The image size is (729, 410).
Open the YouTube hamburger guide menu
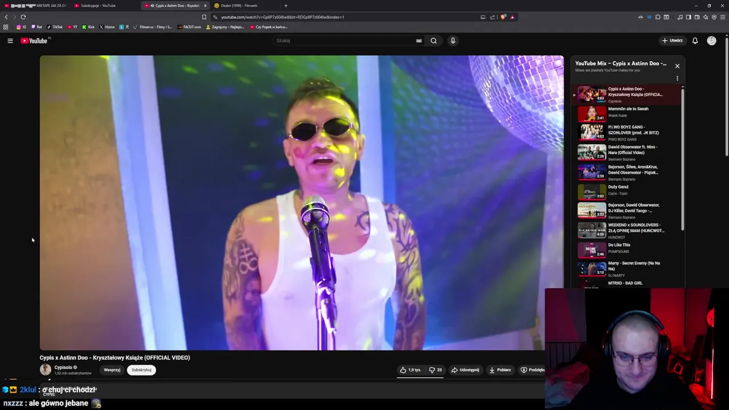coord(10,40)
